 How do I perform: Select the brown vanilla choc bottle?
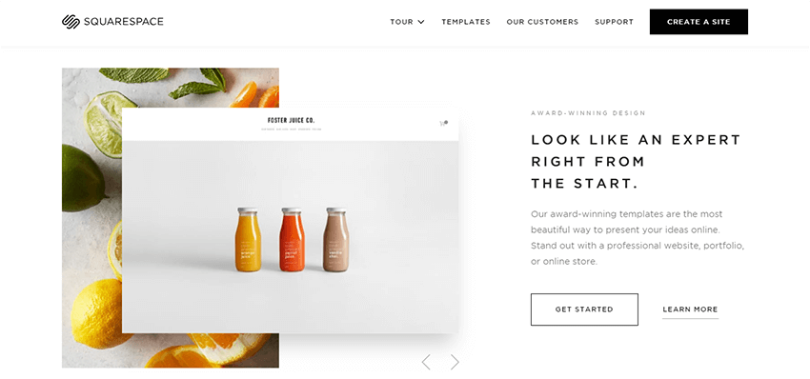[335, 240]
